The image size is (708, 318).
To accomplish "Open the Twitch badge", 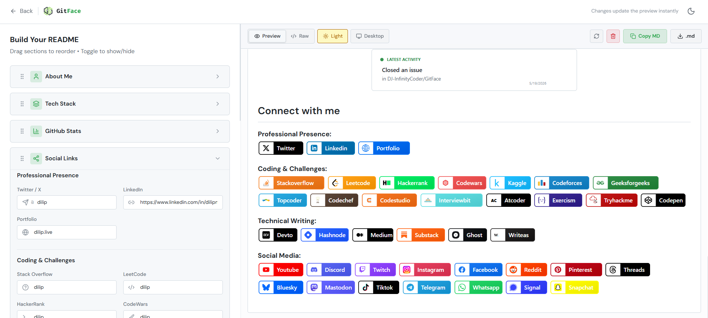I will (375, 270).
